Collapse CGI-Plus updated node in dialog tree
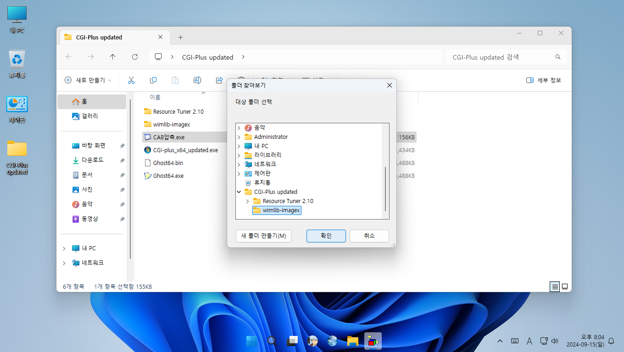The width and height of the screenshot is (624, 352). click(x=239, y=192)
